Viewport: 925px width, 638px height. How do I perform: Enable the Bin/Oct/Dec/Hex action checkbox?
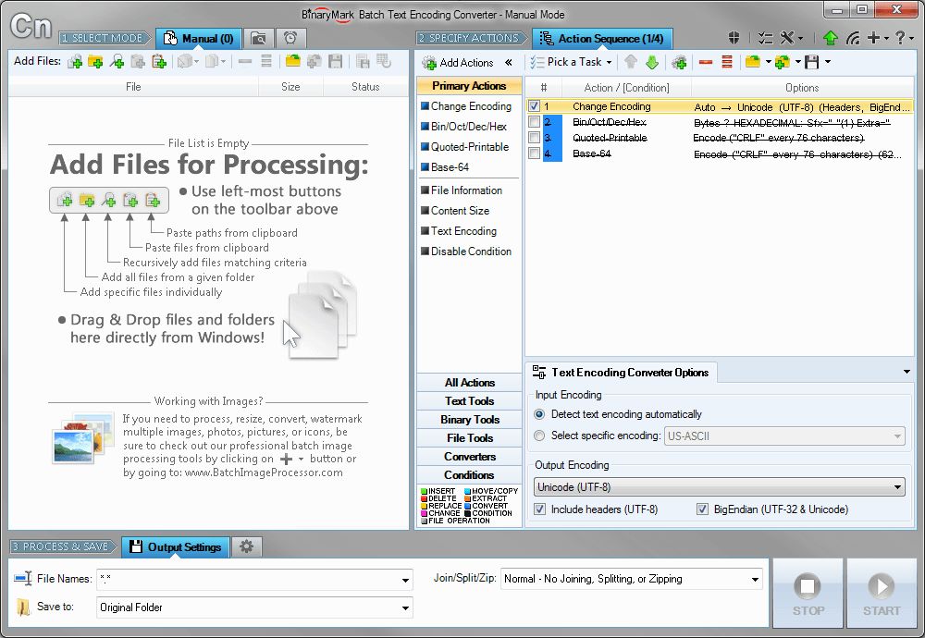(x=534, y=122)
